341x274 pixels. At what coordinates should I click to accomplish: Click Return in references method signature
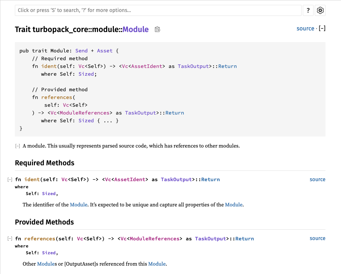coord(245,239)
